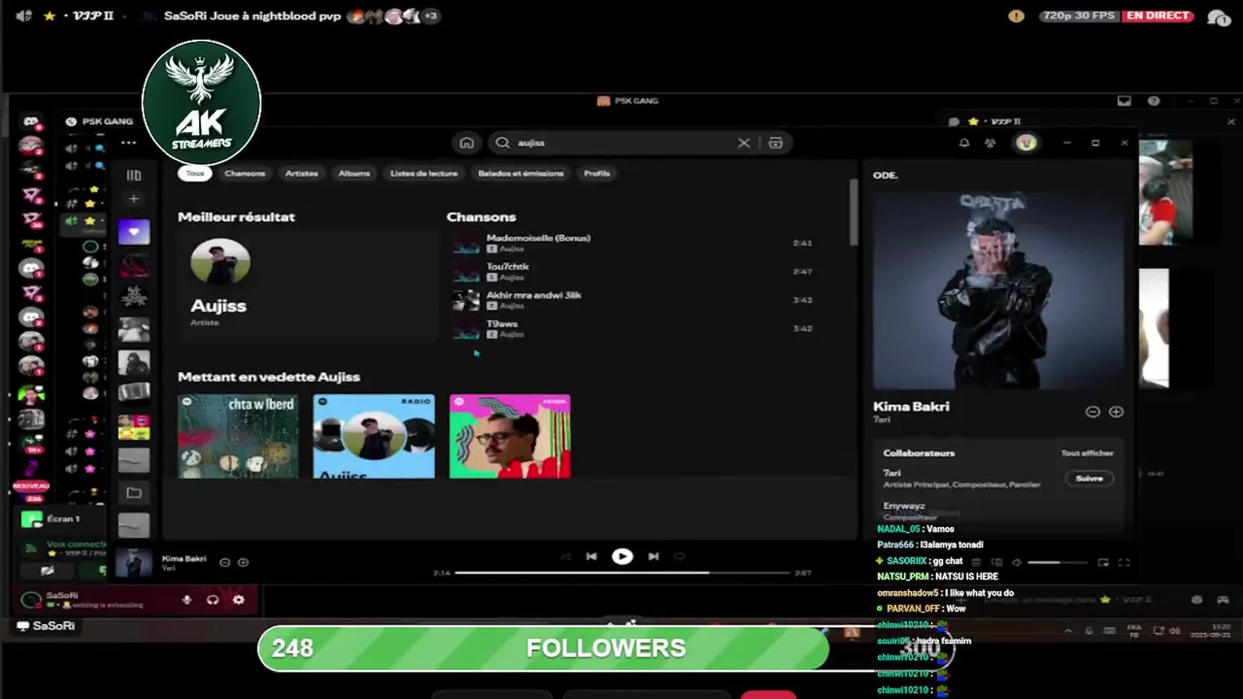Click plus icon next to Kima Bakri in player bar
This screenshot has height=699, width=1243.
tap(243, 562)
